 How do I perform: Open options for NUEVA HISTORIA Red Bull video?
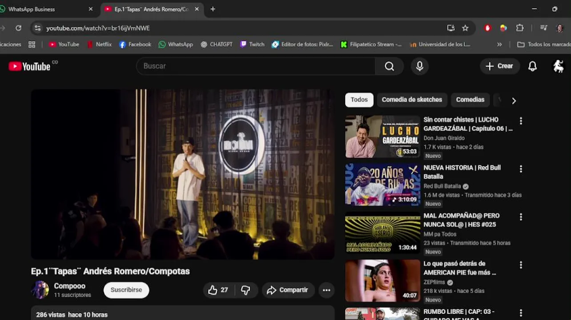click(x=521, y=169)
